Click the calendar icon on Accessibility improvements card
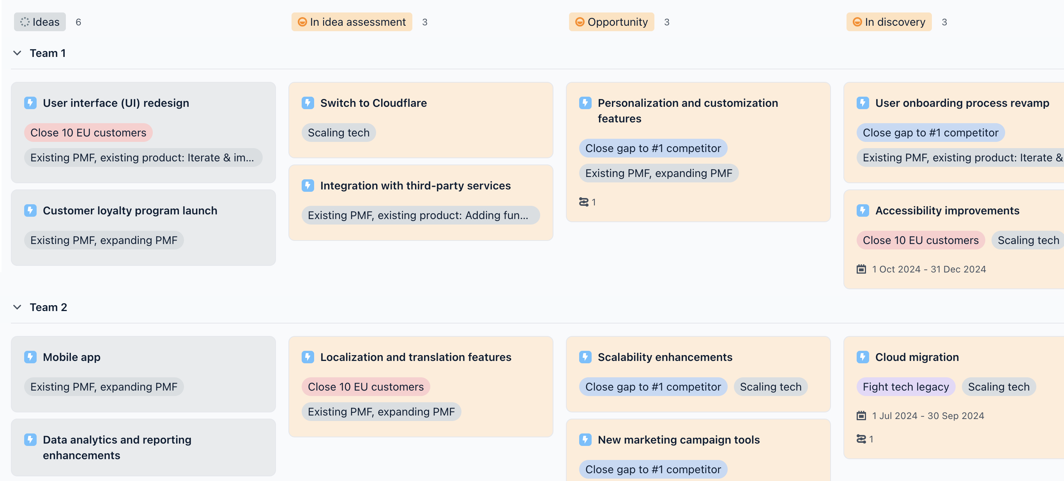The width and height of the screenshot is (1064, 481). pyautogui.click(x=862, y=269)
